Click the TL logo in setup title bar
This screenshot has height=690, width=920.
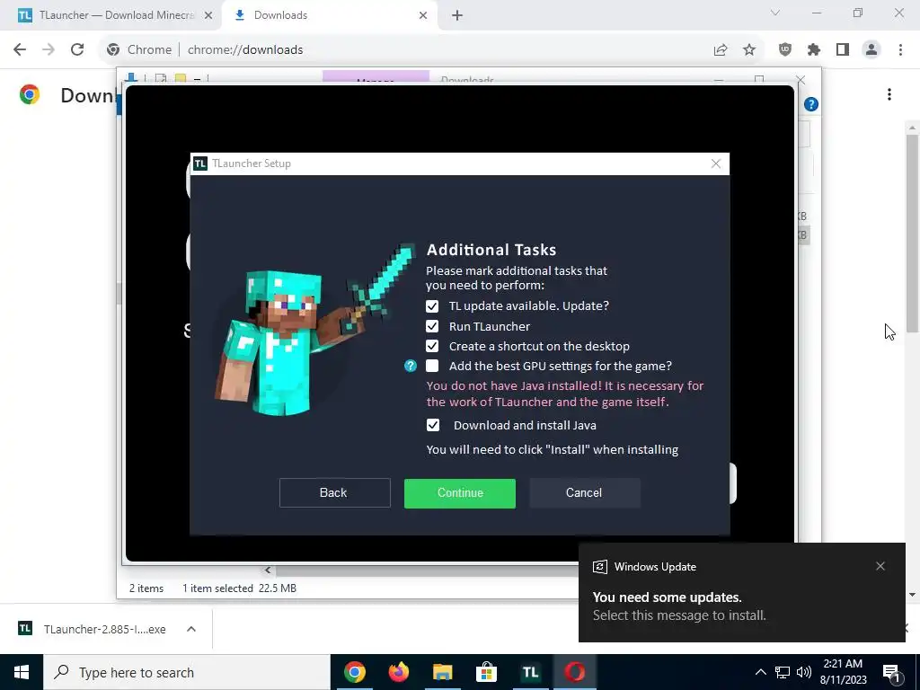coord(200,164)
